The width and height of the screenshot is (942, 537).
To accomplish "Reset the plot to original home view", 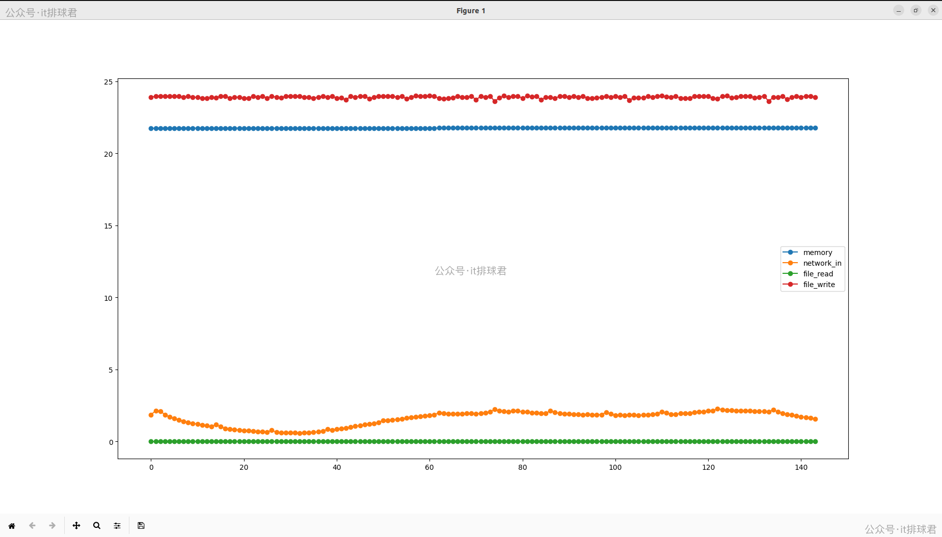I will [12, 526].
